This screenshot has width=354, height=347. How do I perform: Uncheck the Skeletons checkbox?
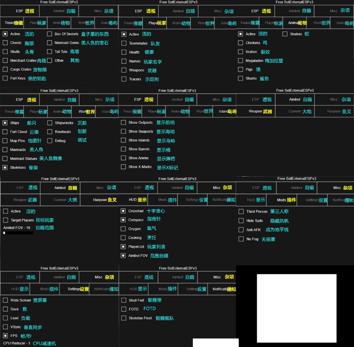[5, 167]
